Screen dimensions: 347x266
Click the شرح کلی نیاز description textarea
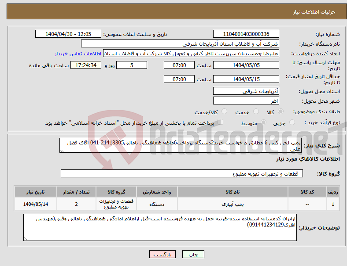tap(181, 145)
